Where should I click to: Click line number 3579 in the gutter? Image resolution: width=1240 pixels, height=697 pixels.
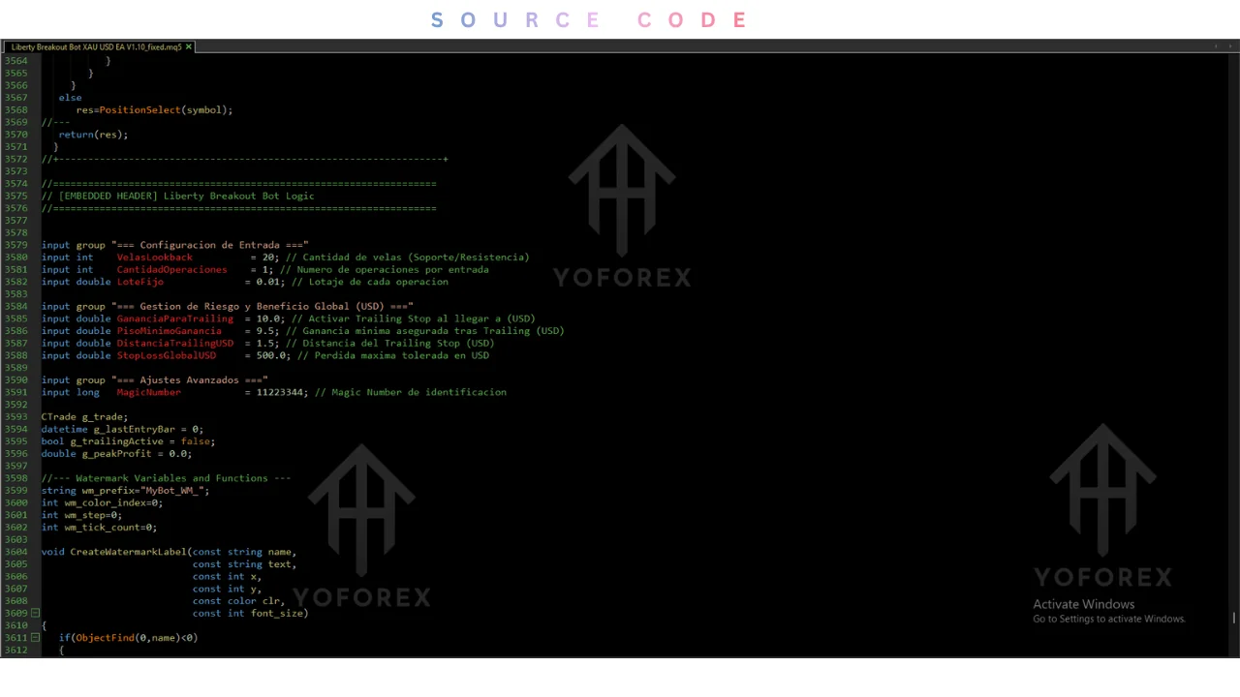pos(15,245)
